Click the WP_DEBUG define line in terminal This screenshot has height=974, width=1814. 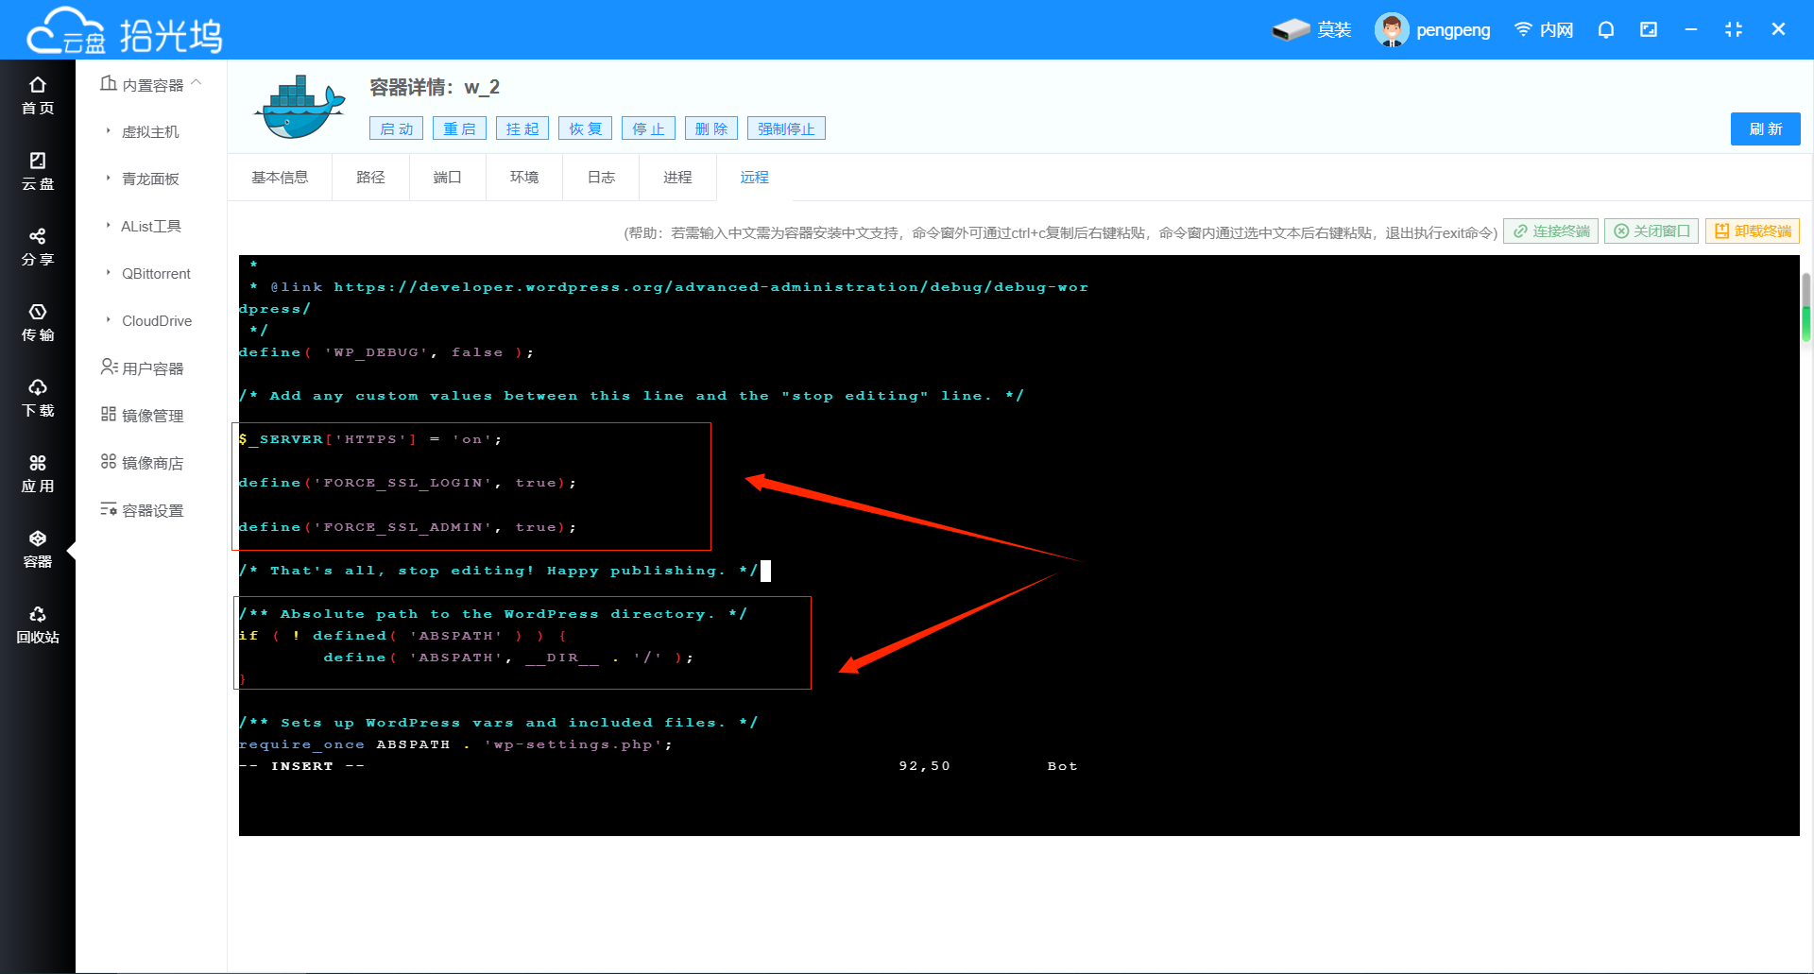point(386,352)
